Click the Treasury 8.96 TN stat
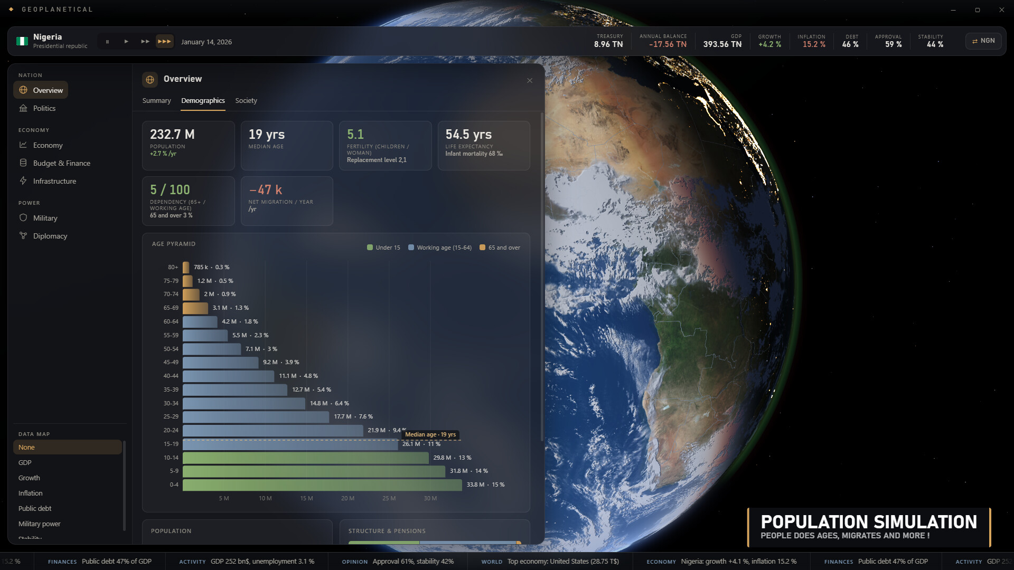 (x=608, y=41)
